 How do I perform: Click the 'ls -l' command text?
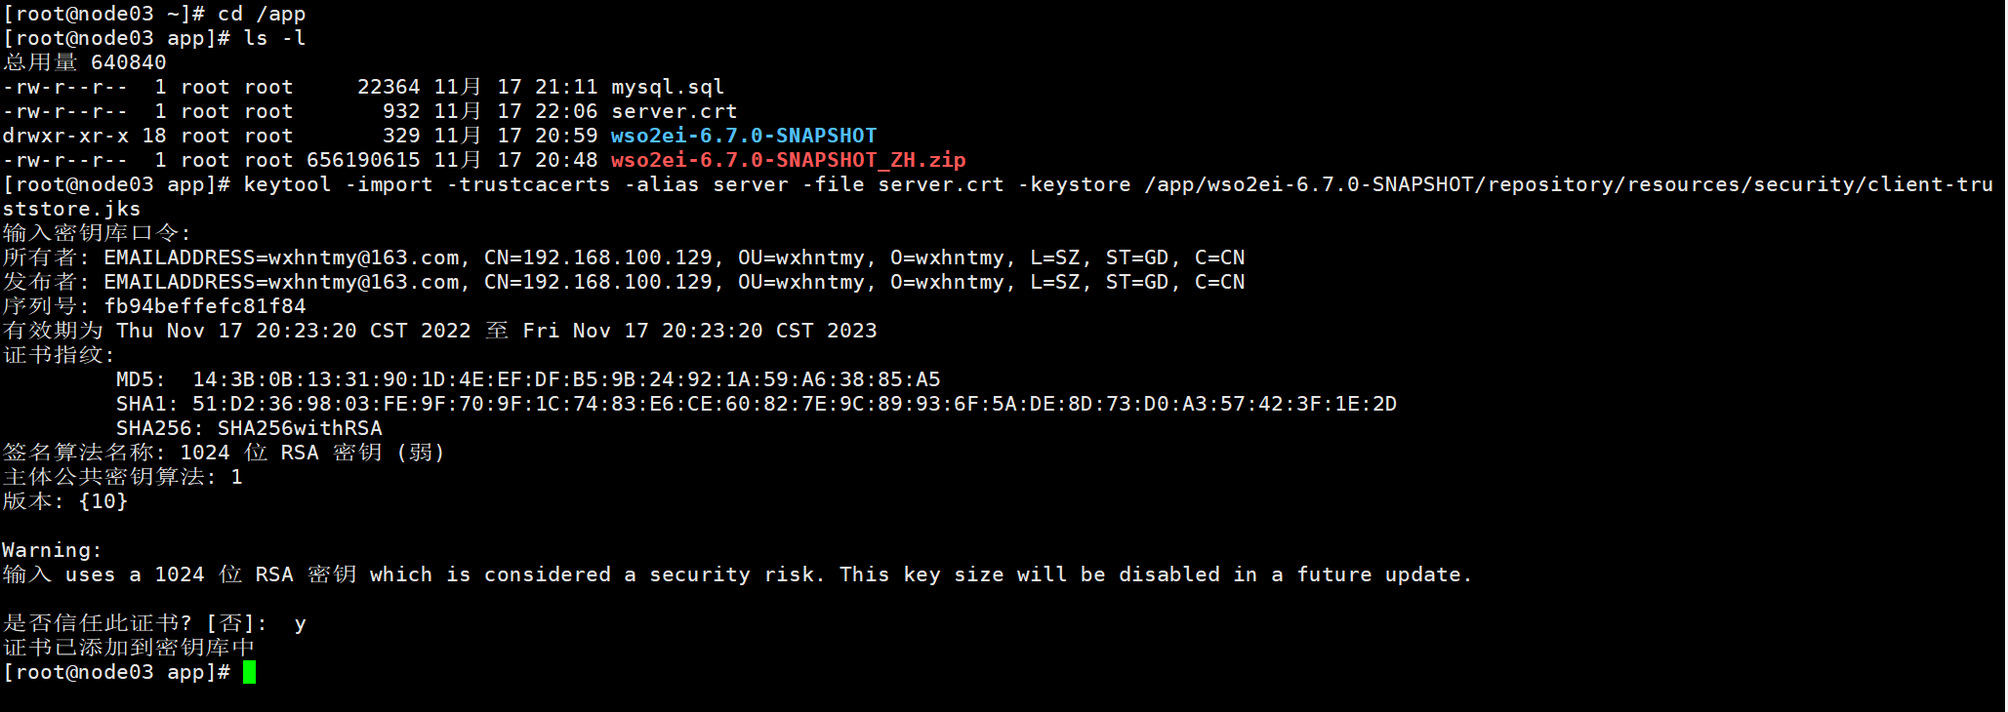tap(274, 38)
